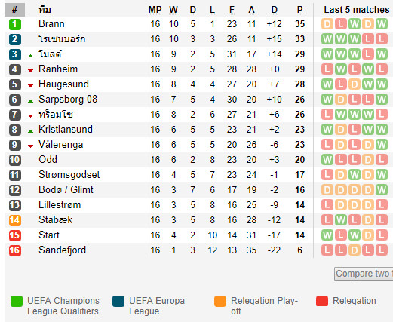This screenshot has height=322, width=393.
Task: Click Bodø / Glimt's latest W result badge
Action: (x=382, y=190)
